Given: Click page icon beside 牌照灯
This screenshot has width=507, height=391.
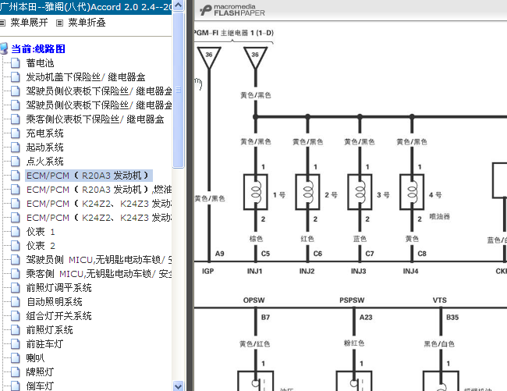Looking at the screenshot, I should click(15, 372).
